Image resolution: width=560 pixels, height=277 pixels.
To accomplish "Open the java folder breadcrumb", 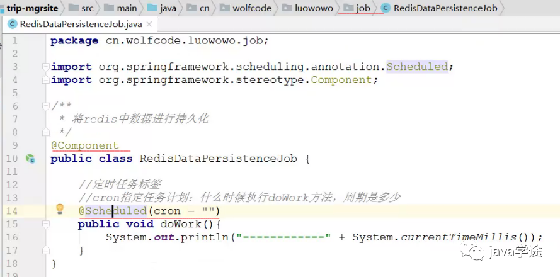I will click(161, 8).
